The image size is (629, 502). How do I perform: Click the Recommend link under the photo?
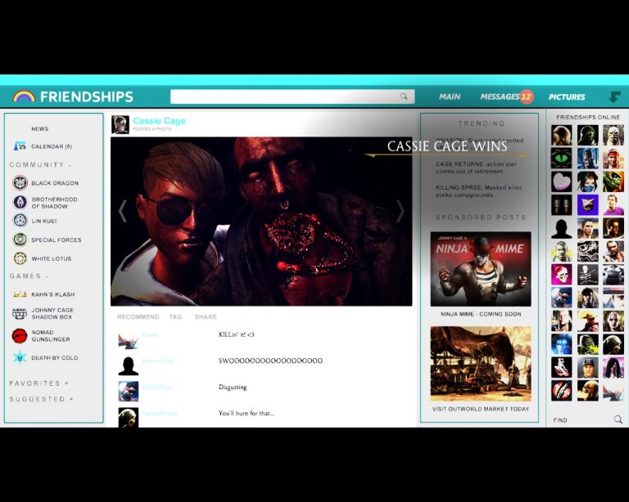click(138, 316)
